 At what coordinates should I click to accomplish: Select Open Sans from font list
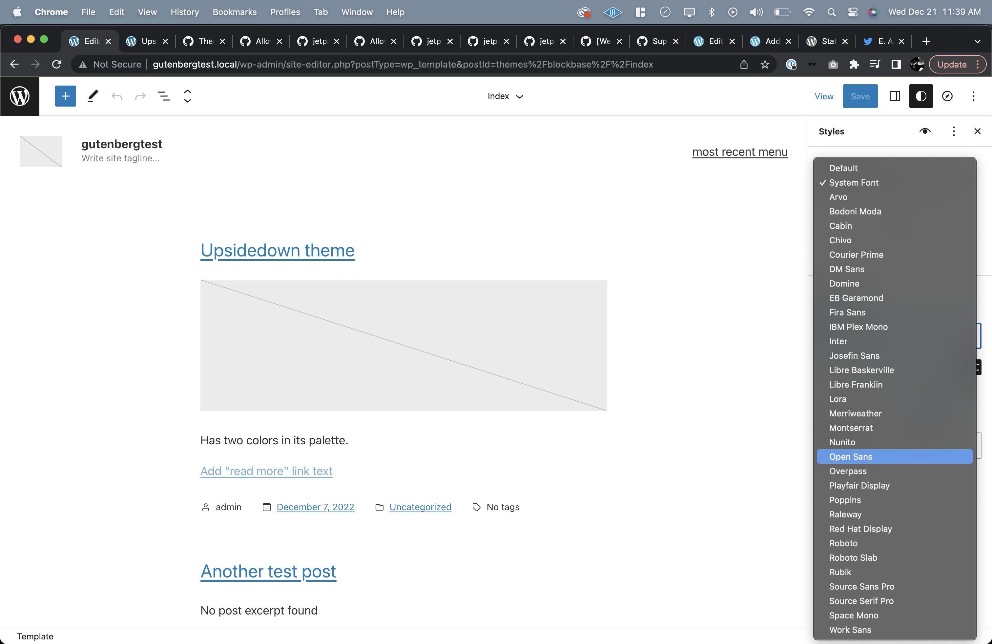pyautogui.click(x=850, y=456)
